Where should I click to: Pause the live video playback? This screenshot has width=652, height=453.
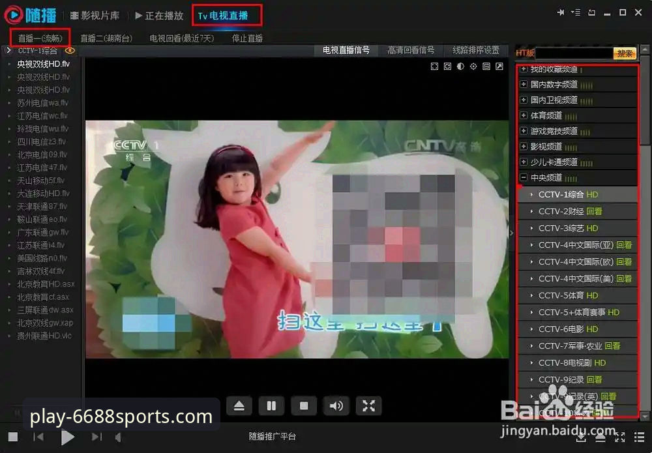(x=271, y=405)
